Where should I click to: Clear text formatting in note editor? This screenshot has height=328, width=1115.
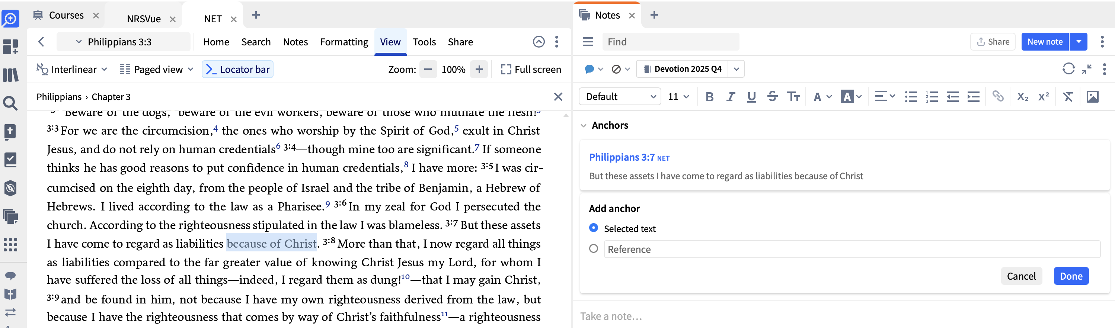click(x=1067, y=96)
